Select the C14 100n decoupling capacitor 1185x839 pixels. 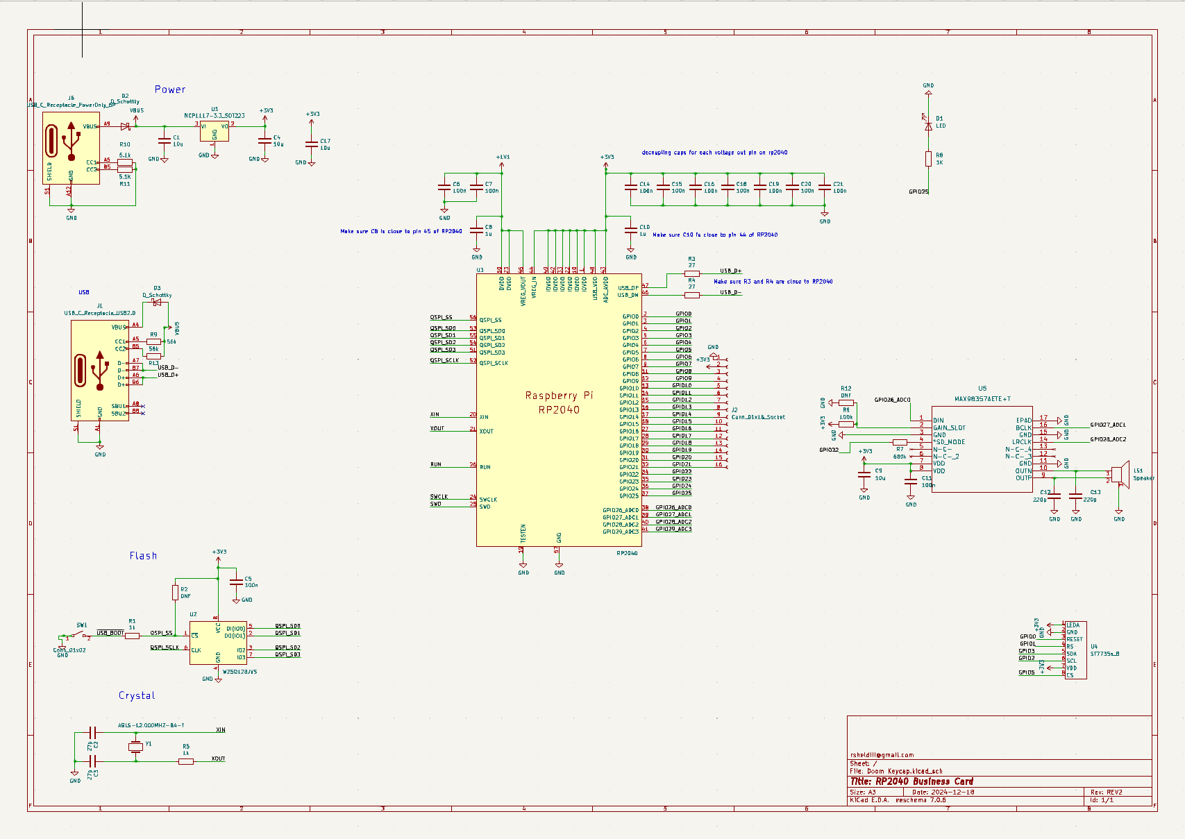(x=631, y=187)
